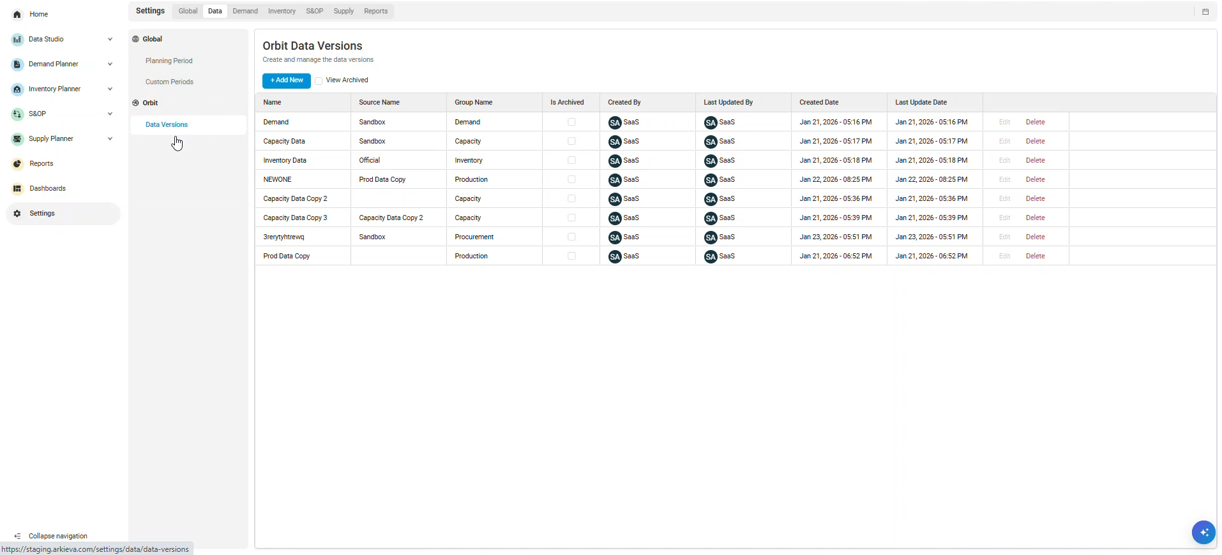Click the Reports pie chart icon
Image resolution: width=1222 pixels, height=555 pixels.
click(17, 164)
